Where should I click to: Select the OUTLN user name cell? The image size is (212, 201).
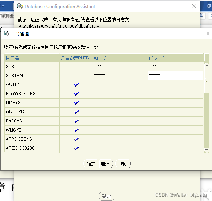[x=32, y=85]
